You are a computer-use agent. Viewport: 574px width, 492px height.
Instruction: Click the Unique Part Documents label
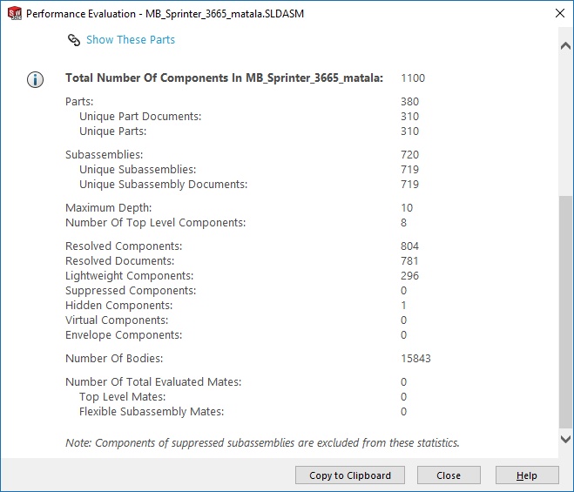(140, 117)
